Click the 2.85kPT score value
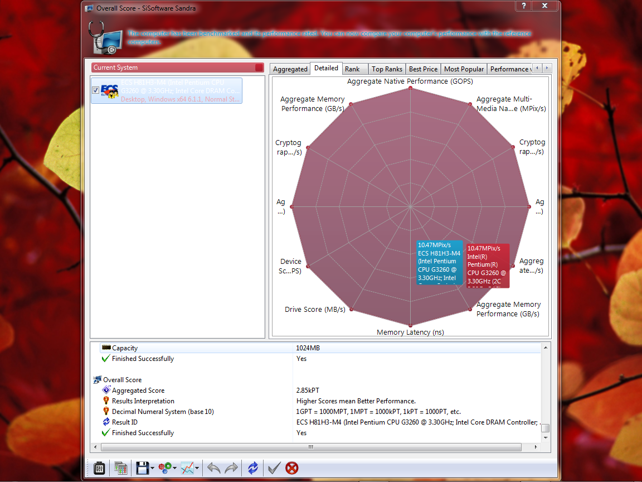 [308, 390]
